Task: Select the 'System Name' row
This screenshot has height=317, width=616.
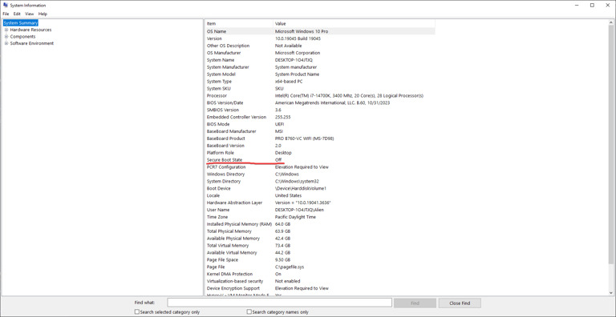Action: [x=320, y=60]
